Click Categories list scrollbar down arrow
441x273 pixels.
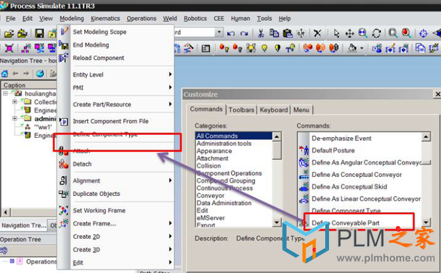pyautogui.click(x=277, y=222)
